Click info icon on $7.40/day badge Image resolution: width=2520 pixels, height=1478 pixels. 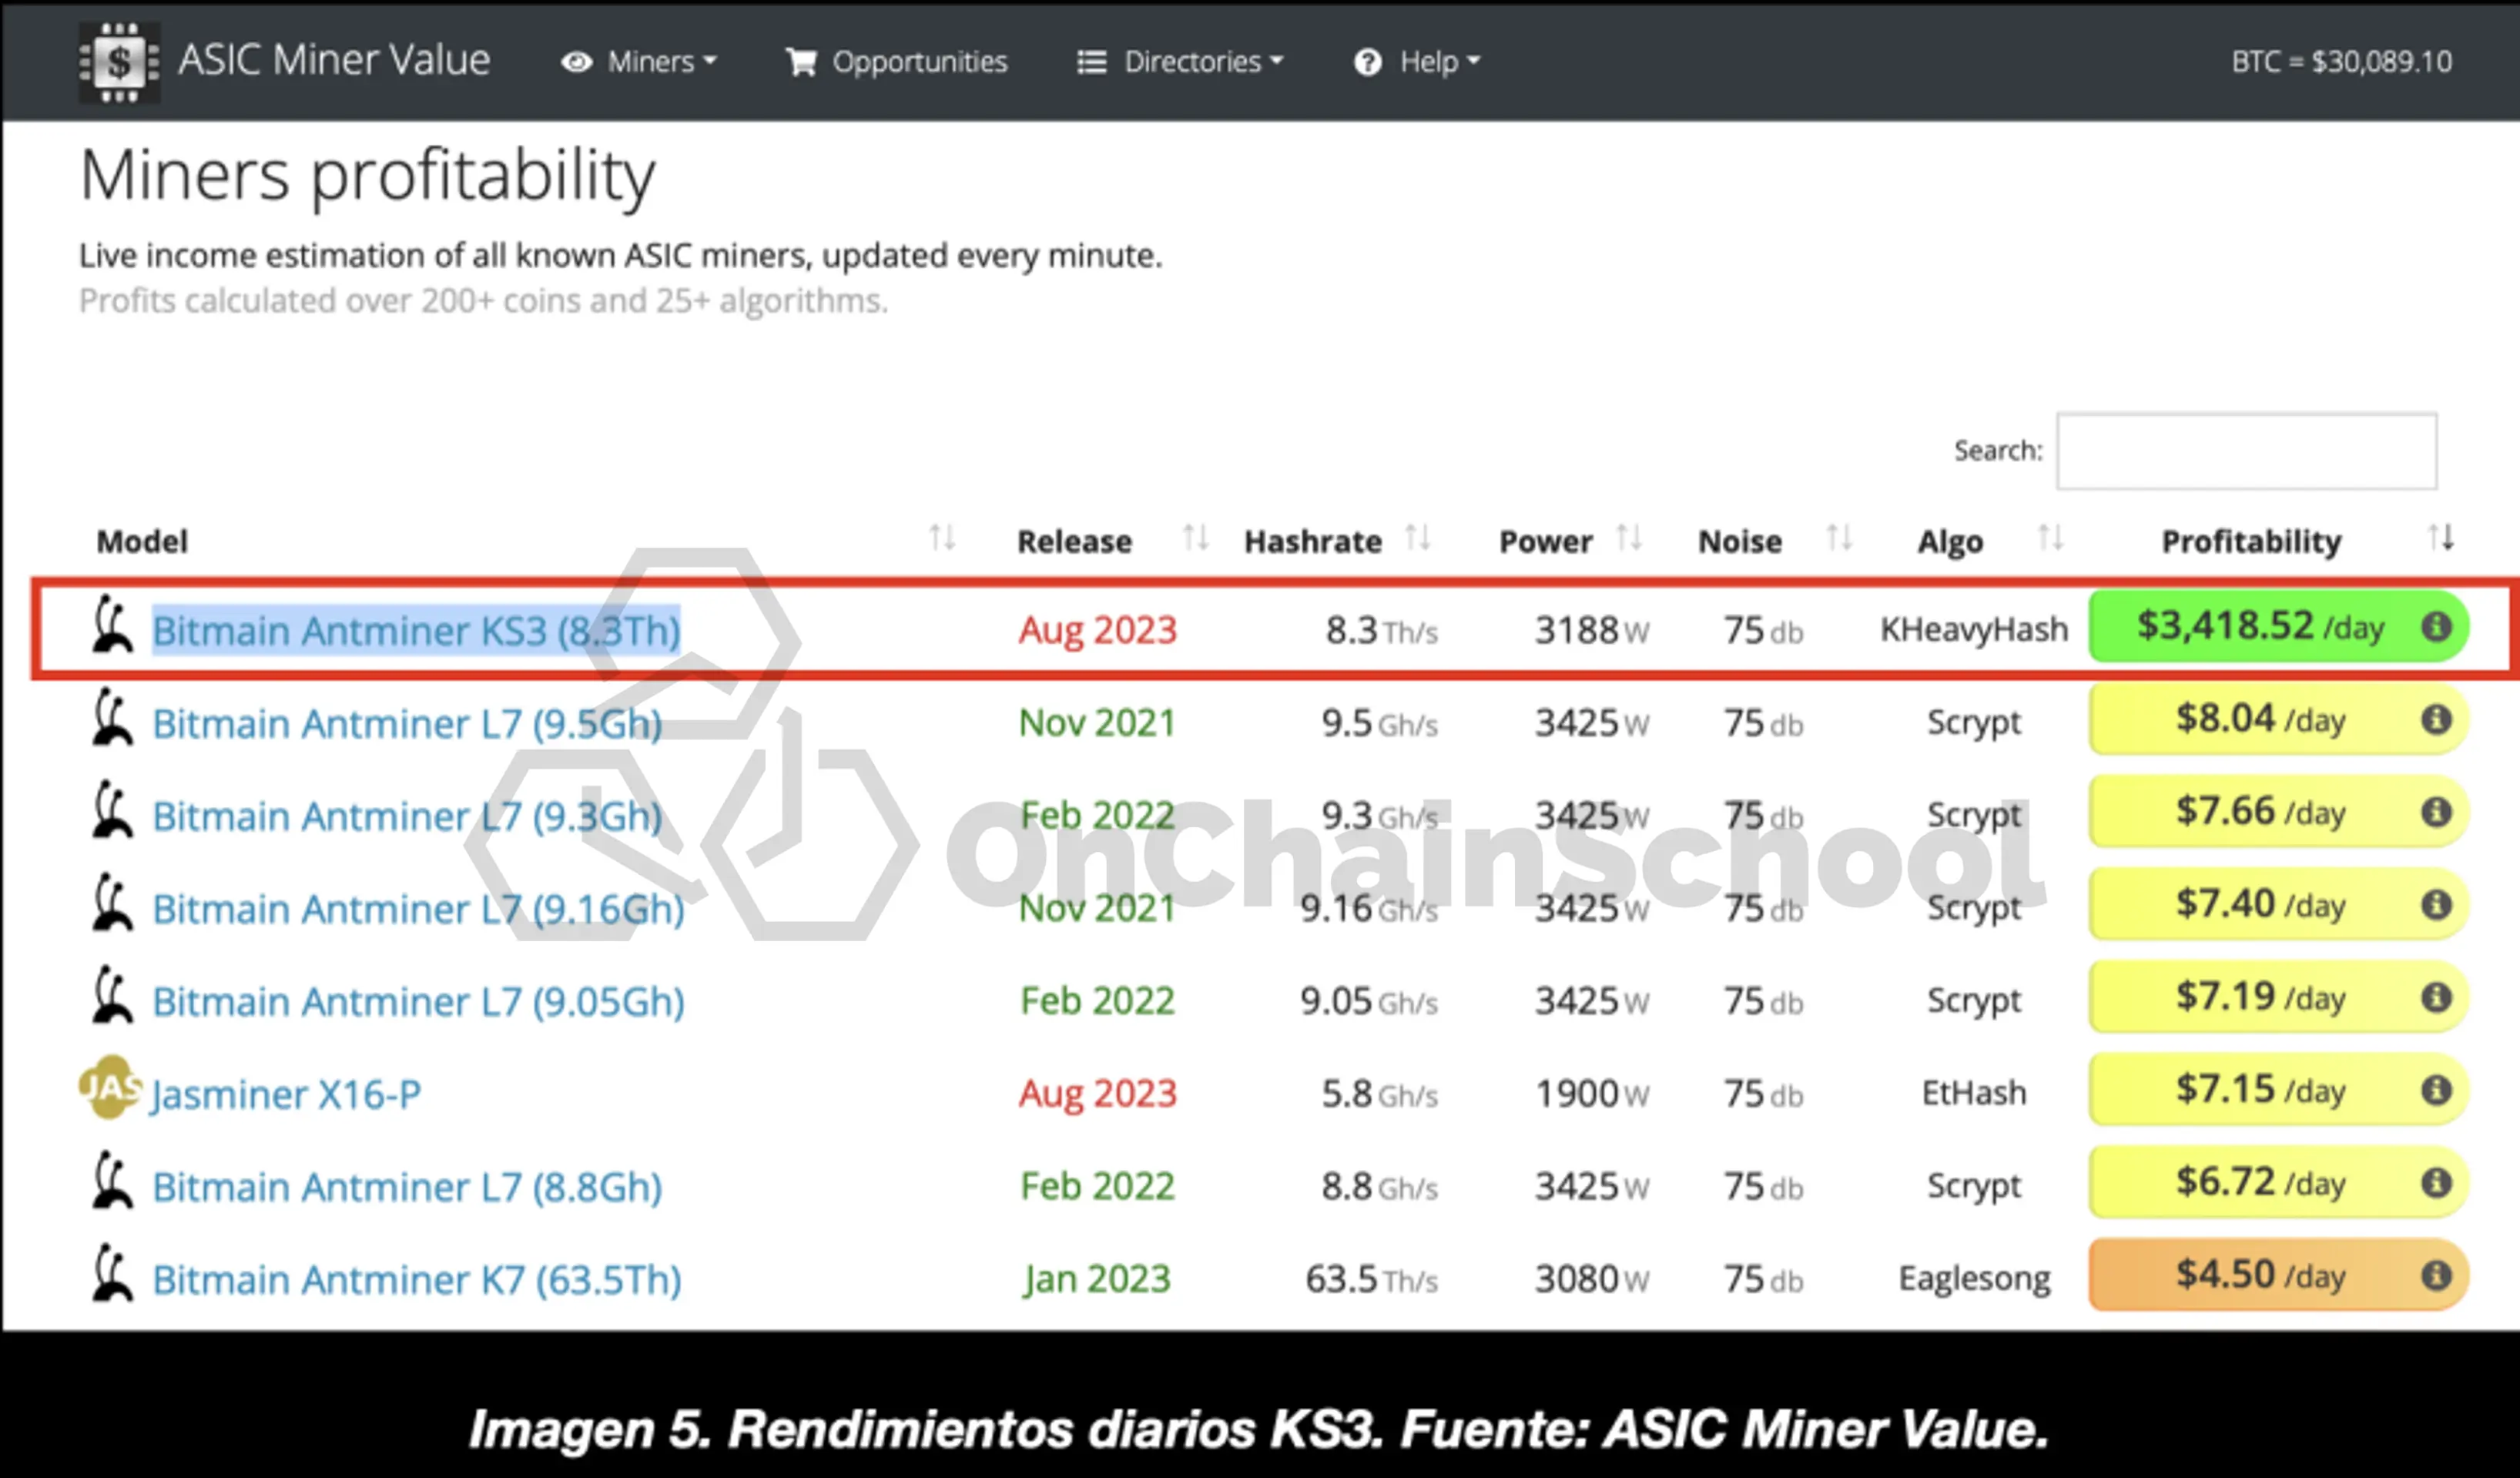pos(2436,904)
